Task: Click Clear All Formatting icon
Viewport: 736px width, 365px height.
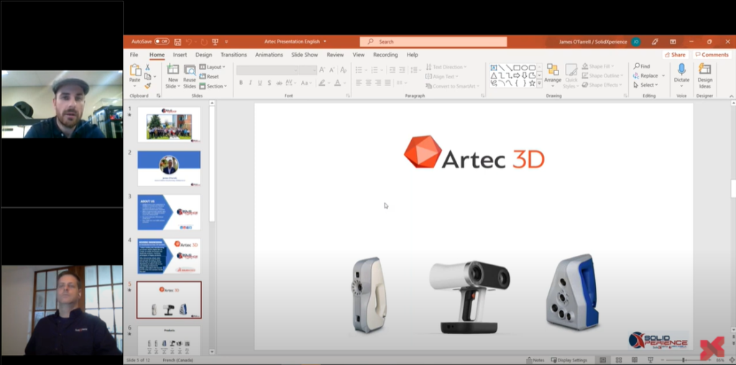Action: 344,70
